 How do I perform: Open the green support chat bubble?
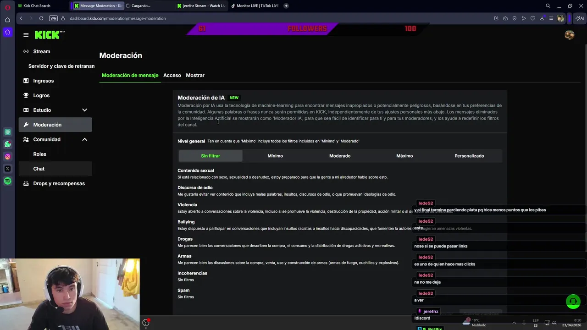[x=573, y=302]
